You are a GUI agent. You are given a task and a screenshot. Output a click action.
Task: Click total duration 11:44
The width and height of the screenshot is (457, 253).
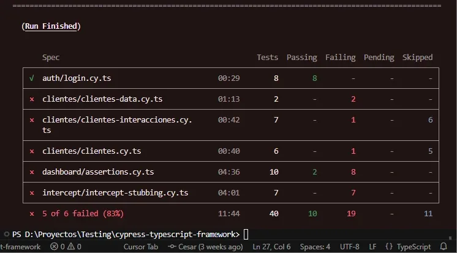tap(228, 214)
